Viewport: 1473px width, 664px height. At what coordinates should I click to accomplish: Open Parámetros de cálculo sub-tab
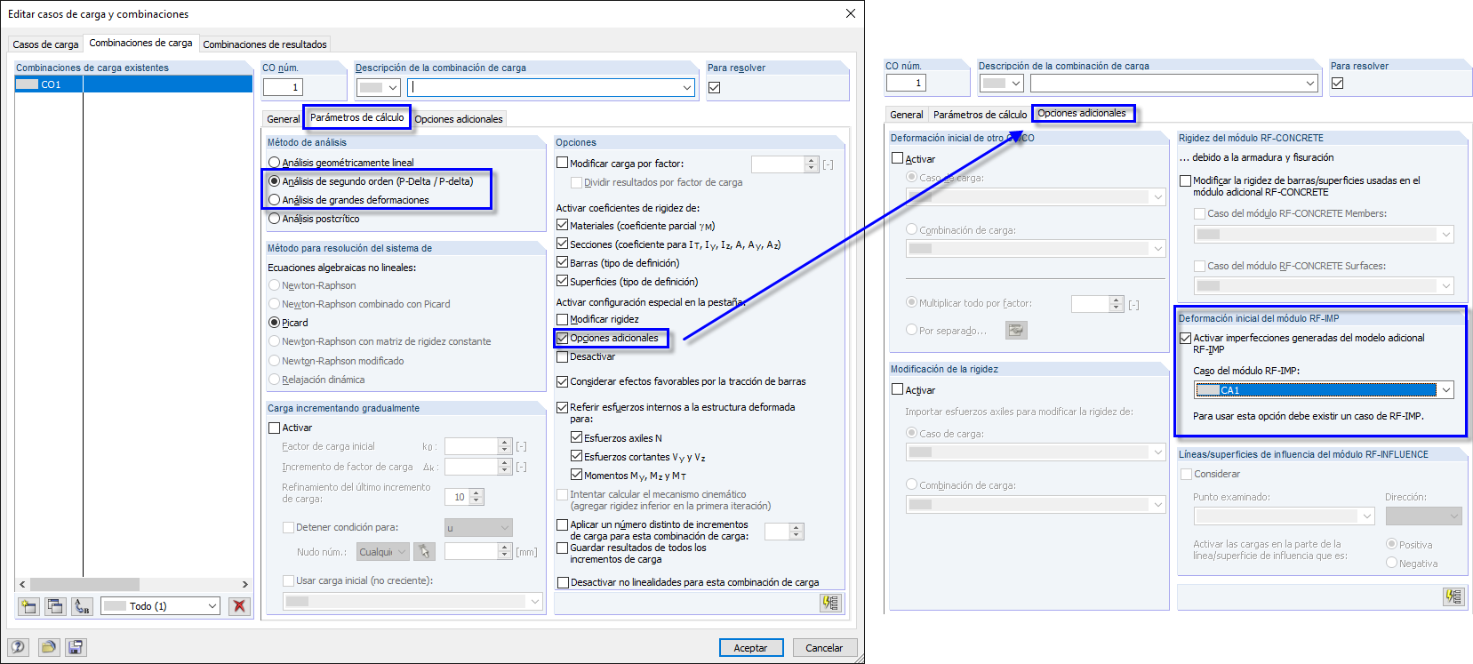(x=357, y=117)
